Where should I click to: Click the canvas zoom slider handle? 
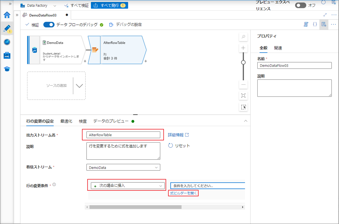(x=243, y=63)
